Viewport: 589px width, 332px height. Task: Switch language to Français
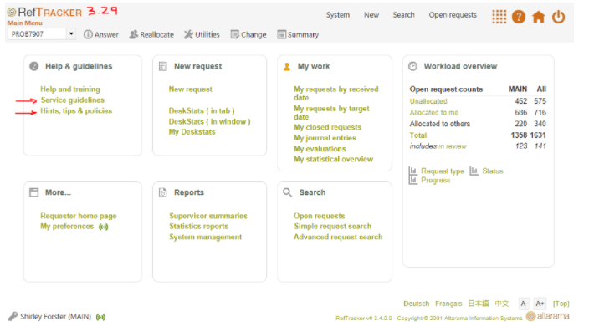tap(448, 304)
